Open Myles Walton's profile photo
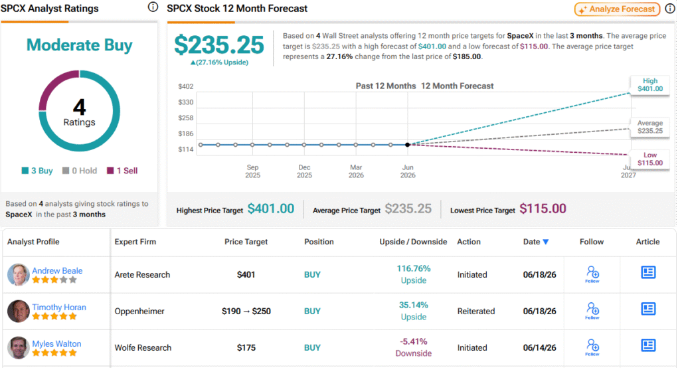680x368 pixels. [x=18, y=347]
